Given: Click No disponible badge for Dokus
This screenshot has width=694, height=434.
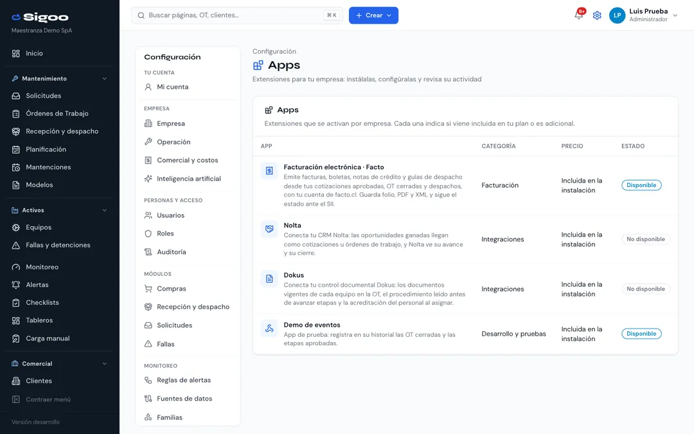Looking at the screenshot, I should tap(646, 289).
